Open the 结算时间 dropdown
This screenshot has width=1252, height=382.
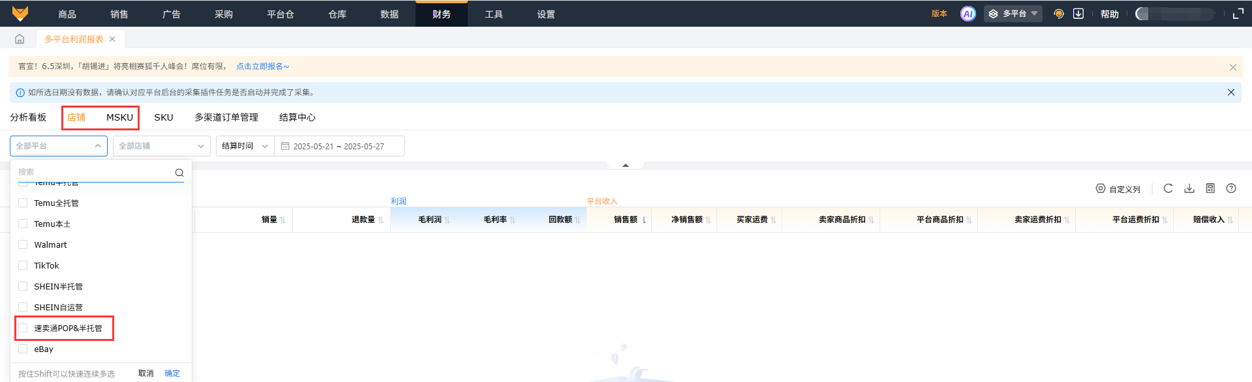tap(245, 146)
